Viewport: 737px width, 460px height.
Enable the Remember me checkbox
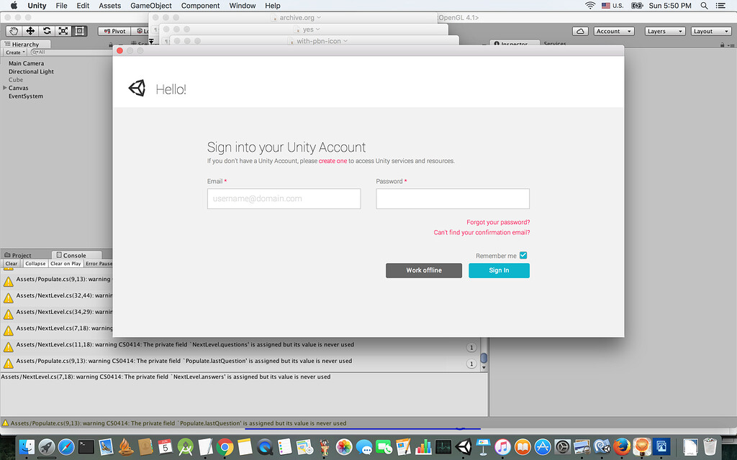click(x=523, y=255)
